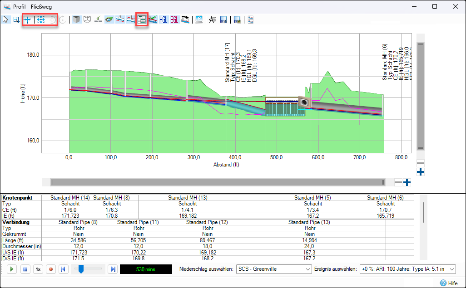Click the red record button

[51, 269]
